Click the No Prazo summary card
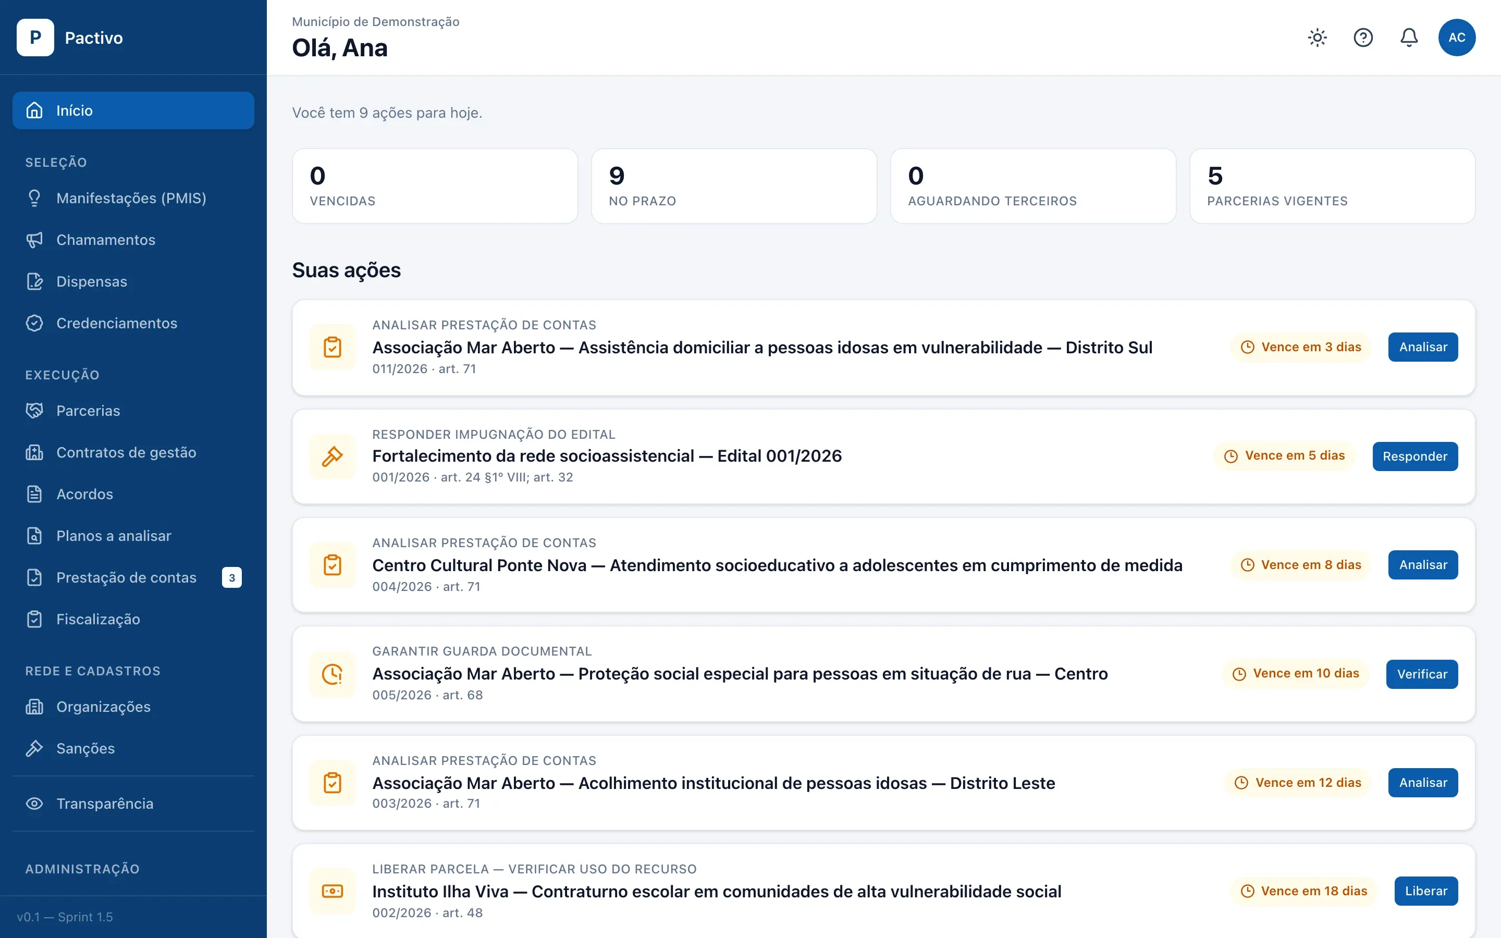Image resolution: width=1501 pixels, height=938 pixels. click(x=734, y=186)
